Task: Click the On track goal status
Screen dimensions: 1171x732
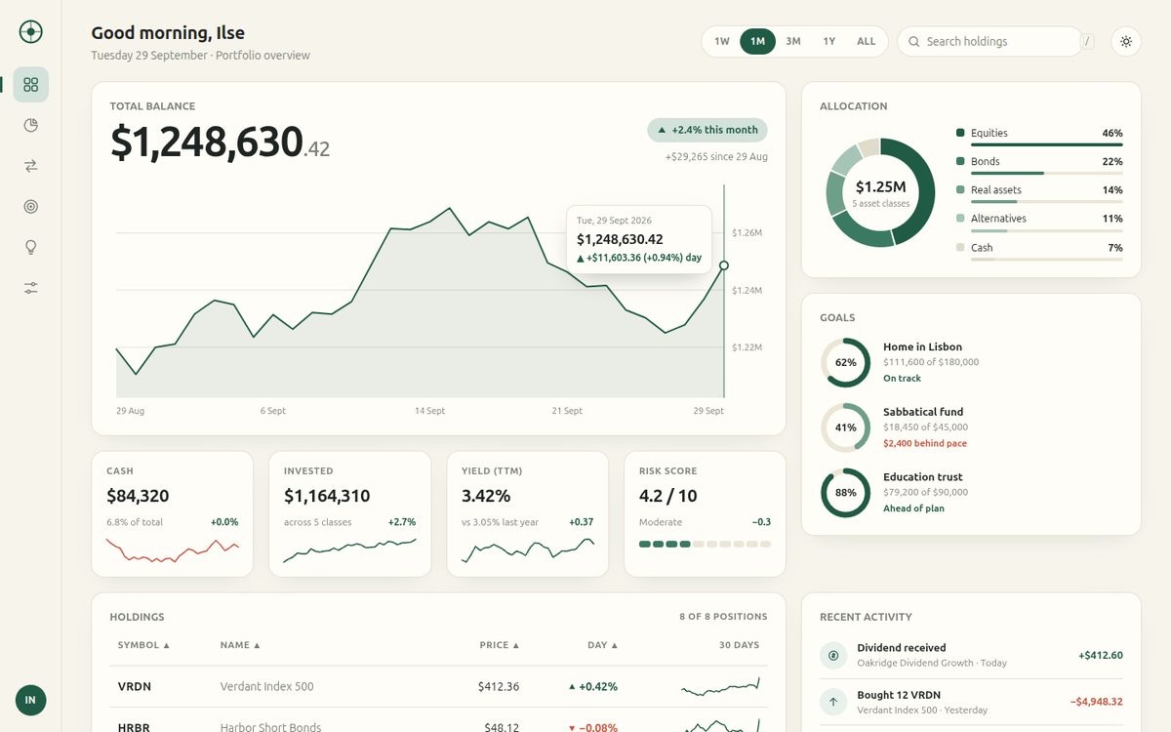Action: 902,379
